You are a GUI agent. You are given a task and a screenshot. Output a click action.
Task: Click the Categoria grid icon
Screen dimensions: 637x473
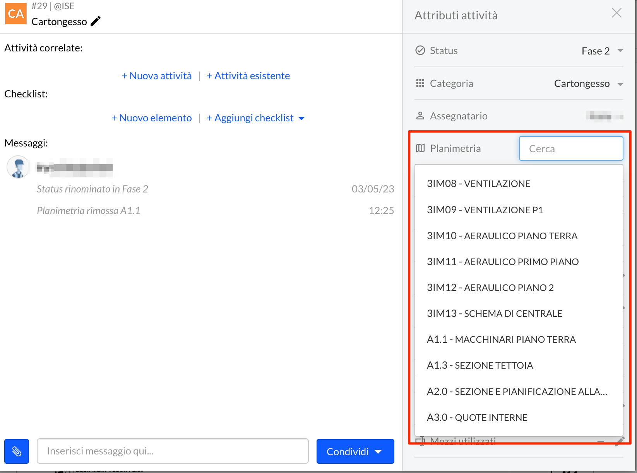[x=420, y=83]
